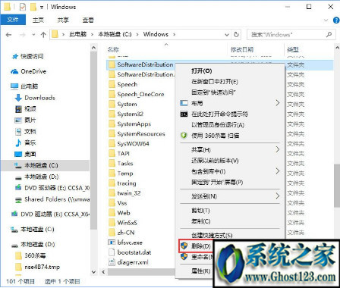Expand the 包含到库中(I) submenu arrow
Image resolution: width=340 pixels, height=288 pixels.
[278, 171]
